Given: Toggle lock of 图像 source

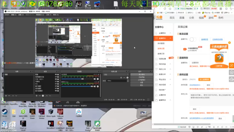Looking at the screenshot, I should (x=58, y=75).
